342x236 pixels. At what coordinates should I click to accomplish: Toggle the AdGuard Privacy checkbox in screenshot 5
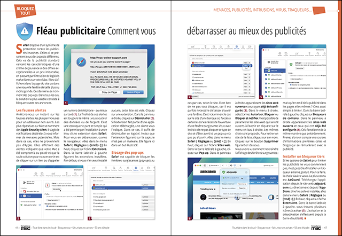pyautogui.click(x=266, y=88)
